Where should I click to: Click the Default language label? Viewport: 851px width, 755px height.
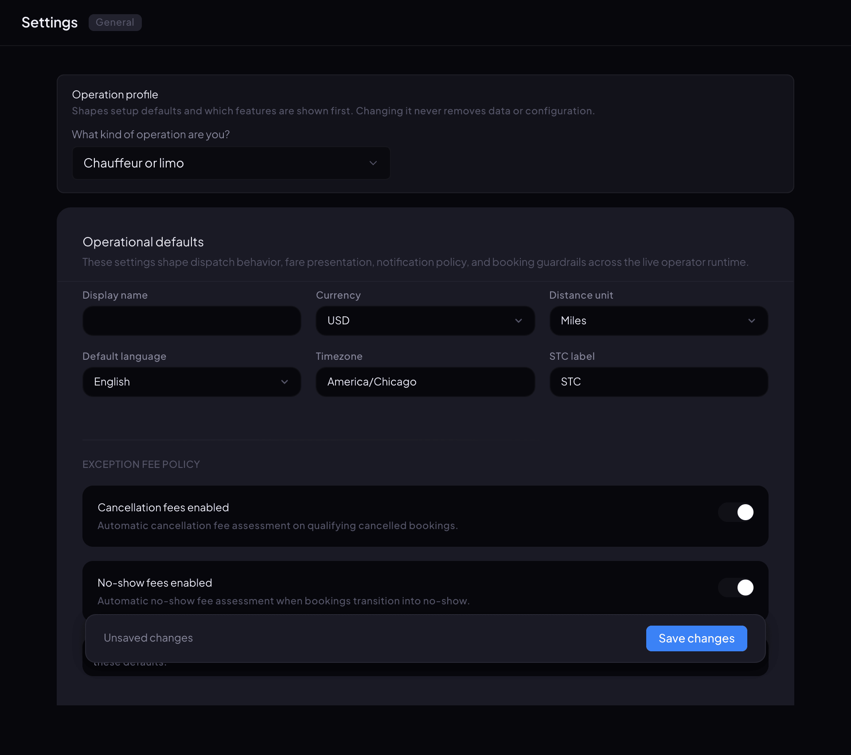coord(124,356)
